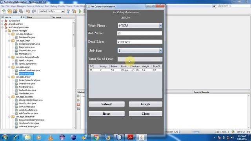Open Adobe Reader from the taskbar

(x=130, y=137)
